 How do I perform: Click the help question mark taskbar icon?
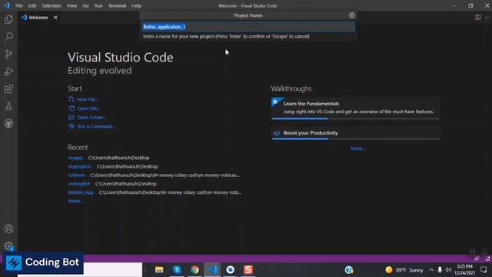348,270
